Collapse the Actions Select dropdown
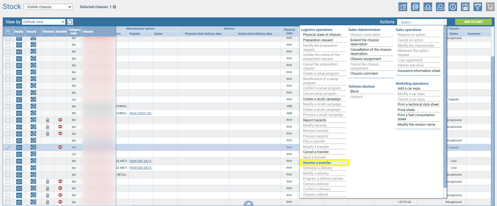 pyautogui.click(x=422, y=22)
